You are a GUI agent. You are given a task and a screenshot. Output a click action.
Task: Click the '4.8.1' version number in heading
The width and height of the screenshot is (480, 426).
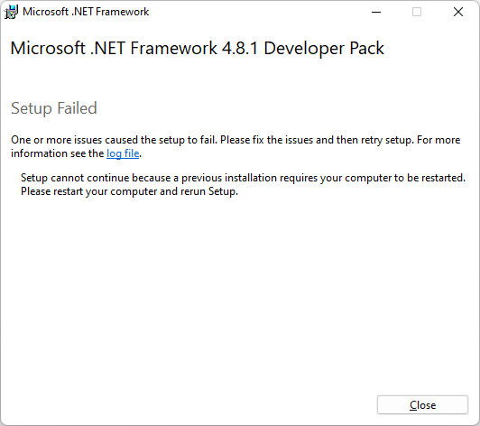point(240,49)
